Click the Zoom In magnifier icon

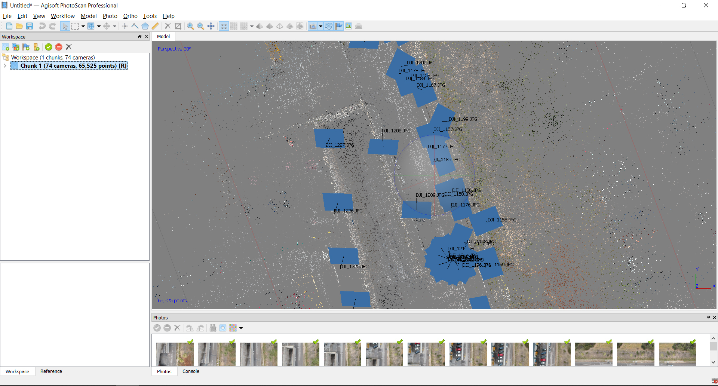point(190,26)
